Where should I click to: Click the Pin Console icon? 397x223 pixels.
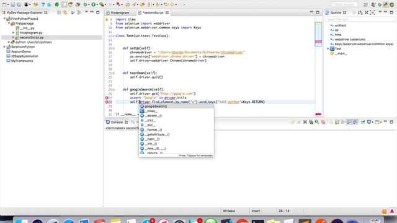point(363,122)
